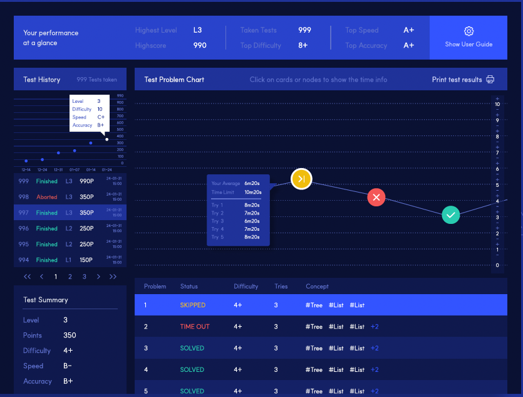Select test 999 Finished 990P row
Screen dimensions: 523x397
(70, 181)
